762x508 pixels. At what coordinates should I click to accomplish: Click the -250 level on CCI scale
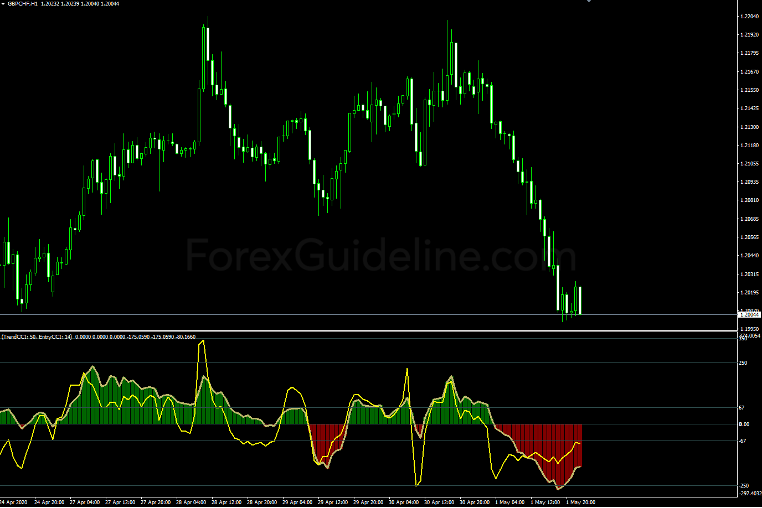pos(744,486)
